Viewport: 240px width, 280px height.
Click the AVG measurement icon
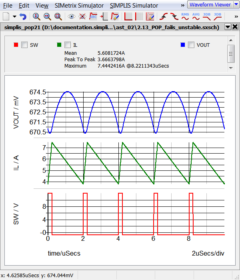(x=196, y=17)
